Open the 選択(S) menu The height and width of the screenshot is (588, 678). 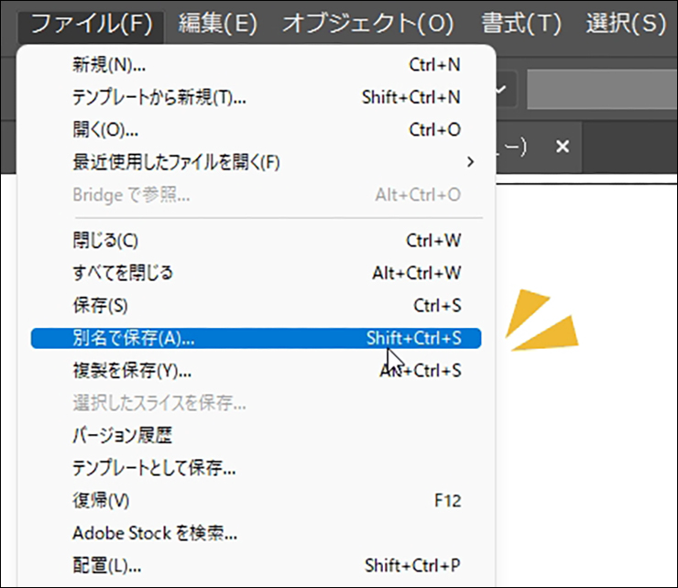click(x=626, y=23)
